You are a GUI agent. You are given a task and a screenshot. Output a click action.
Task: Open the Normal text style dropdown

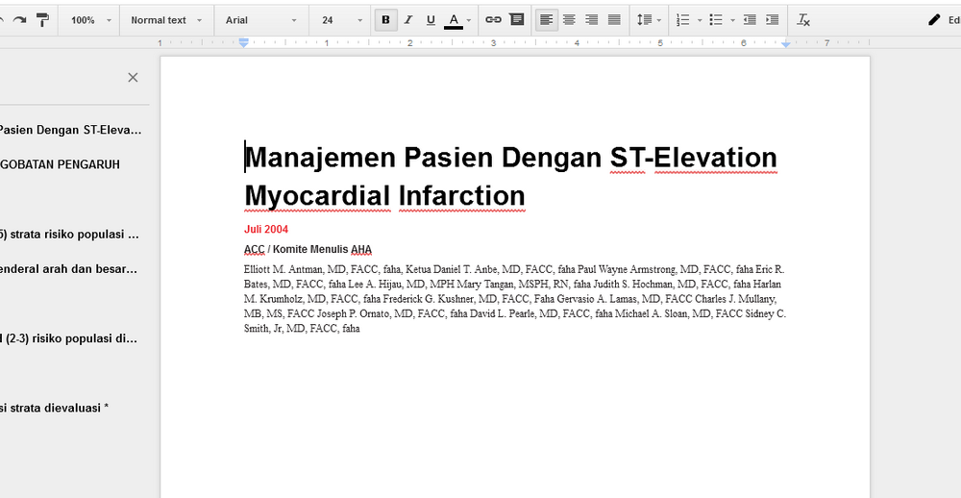166,20
